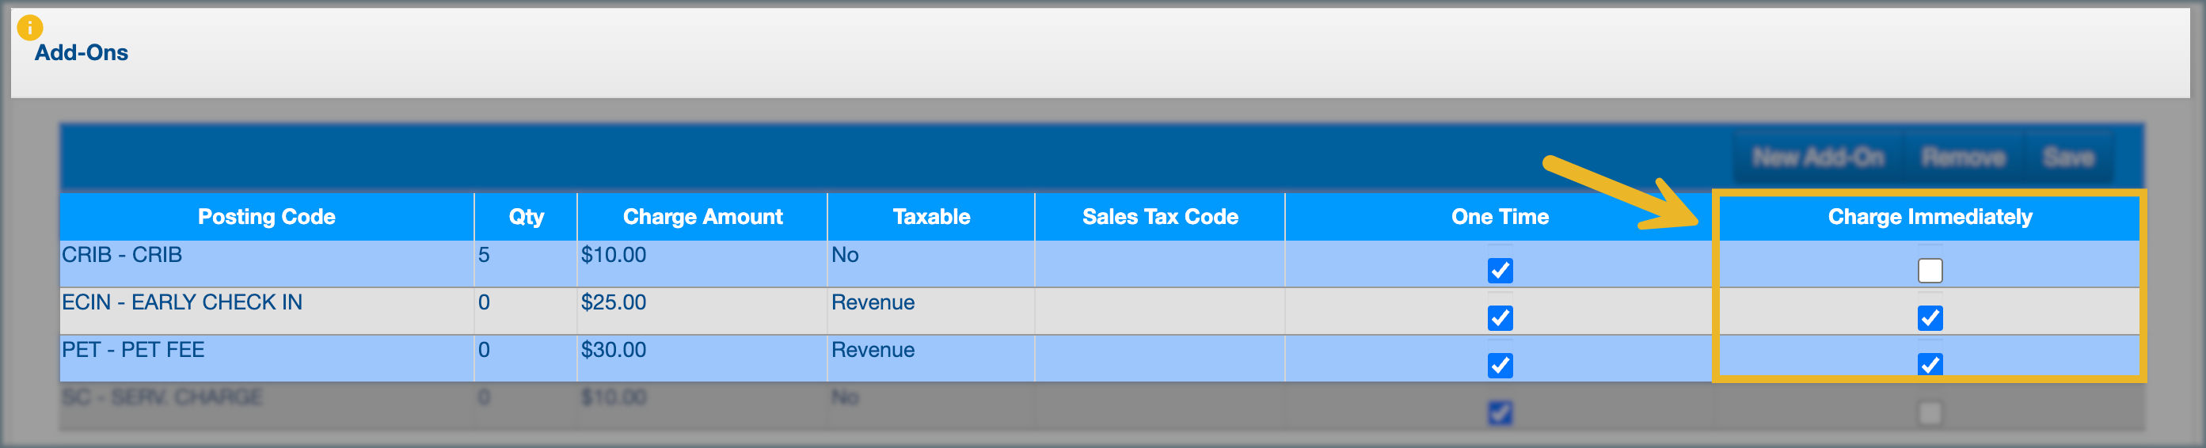Enable Charge Immediately for CRIB row

1930,271
